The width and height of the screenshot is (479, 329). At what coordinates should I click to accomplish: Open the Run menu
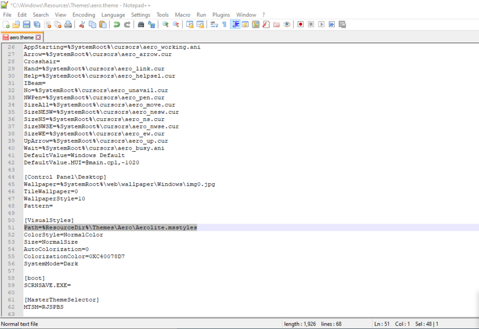click(x=201, y=15)
